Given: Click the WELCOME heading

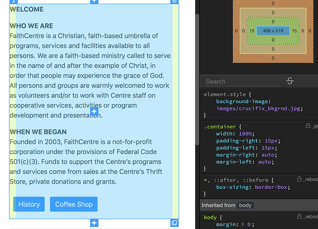Looking at the screenshot, I should (x=27, y=9).
